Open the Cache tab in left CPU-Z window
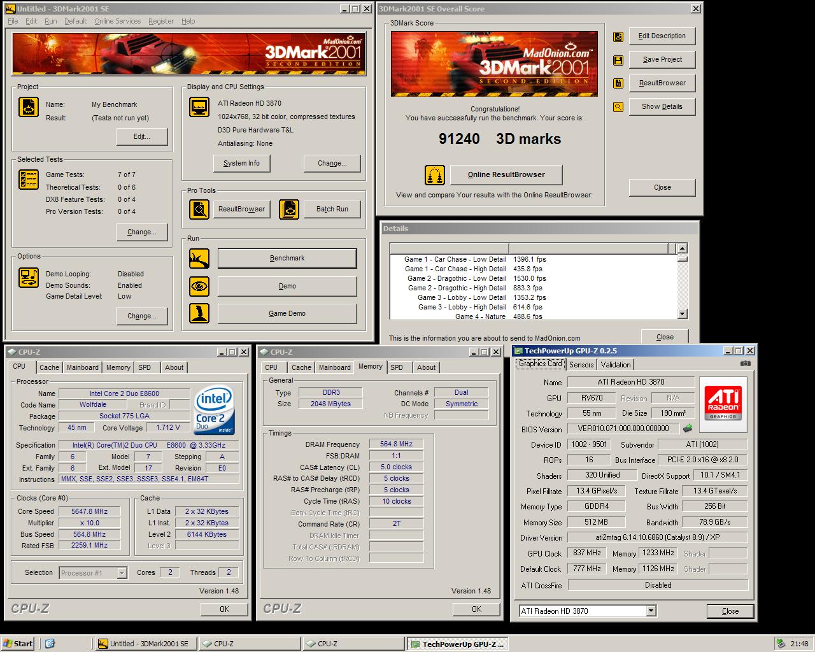The image size is (815, 652). [49, 367]
